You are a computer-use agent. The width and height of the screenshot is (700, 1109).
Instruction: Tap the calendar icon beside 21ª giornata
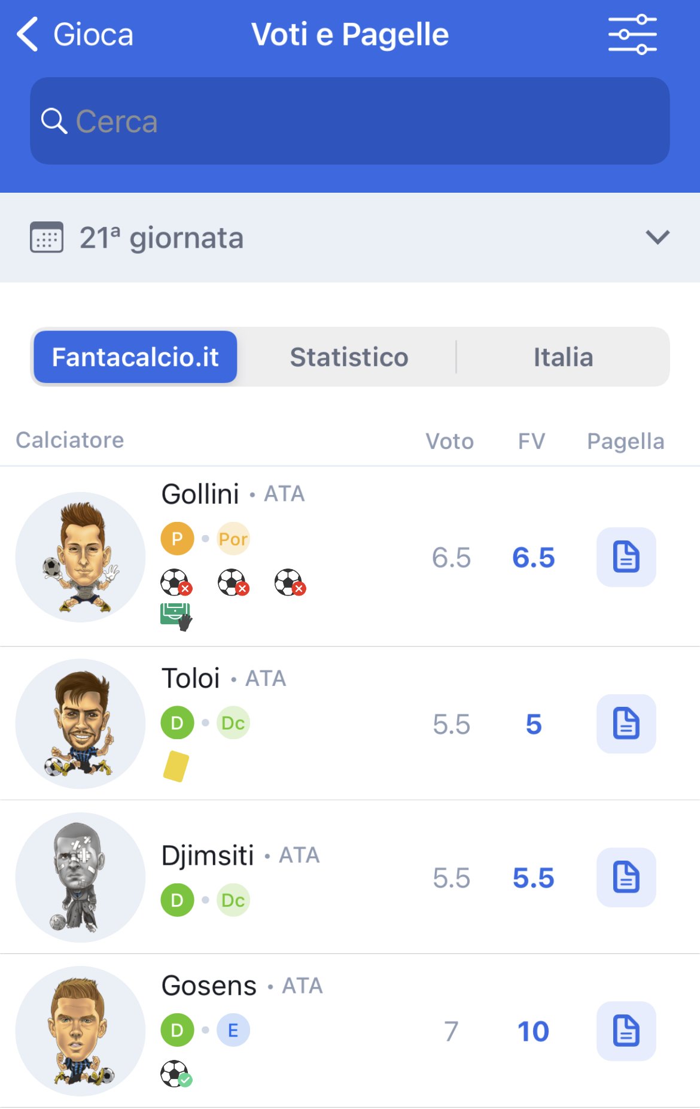coord(47,238)
